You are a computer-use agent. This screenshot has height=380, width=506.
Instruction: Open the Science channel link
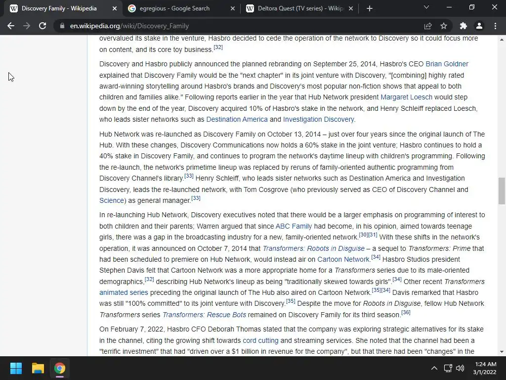pyautogui.click(x=112, y=200)
